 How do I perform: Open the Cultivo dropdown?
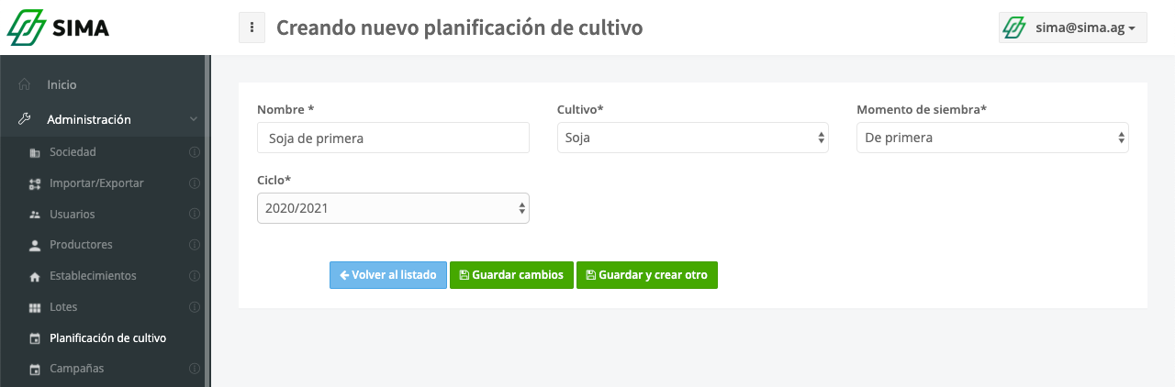point(692,138)
